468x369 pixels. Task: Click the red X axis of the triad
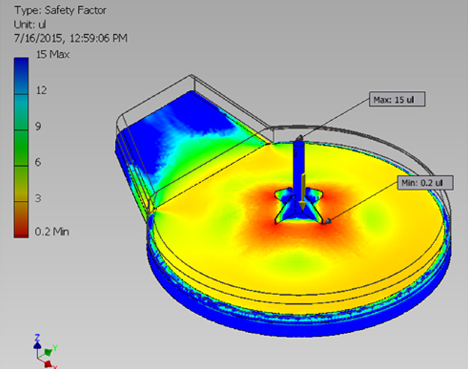point(49,364)
